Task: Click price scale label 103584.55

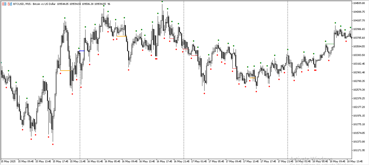Action: 359,47
